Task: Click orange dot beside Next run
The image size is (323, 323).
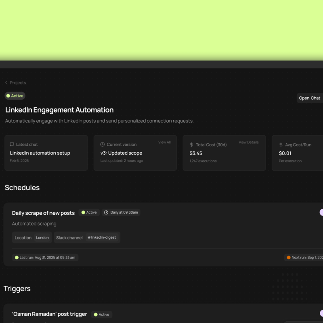Action: 289,258
